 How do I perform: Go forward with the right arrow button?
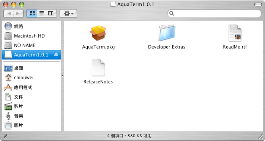coord(18,14)
